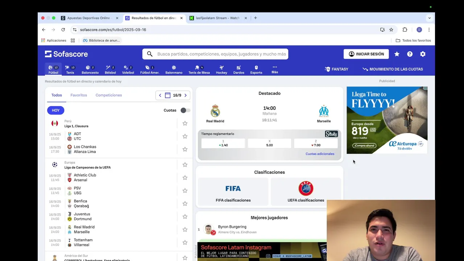Favorite Los Chankas vs Alianza Lima
The image size is (464, 261).
[185, 149]
